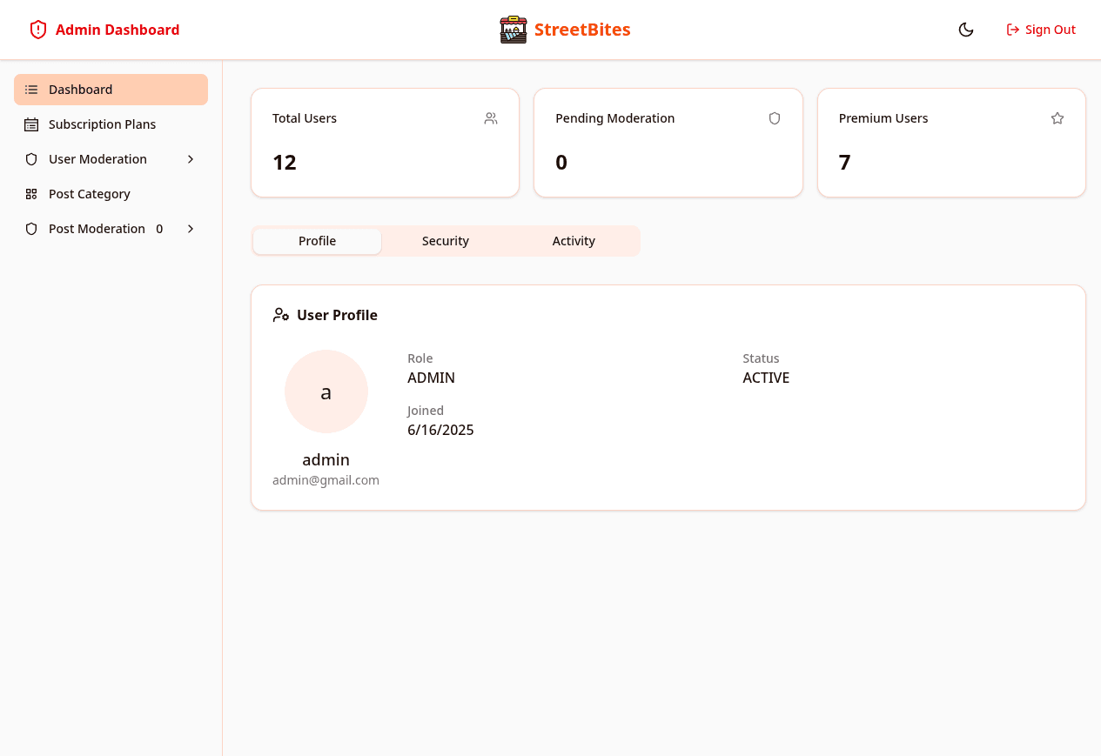
Task: Click the shield icon beside User Moderation
Action: click(x=31, y=159)
